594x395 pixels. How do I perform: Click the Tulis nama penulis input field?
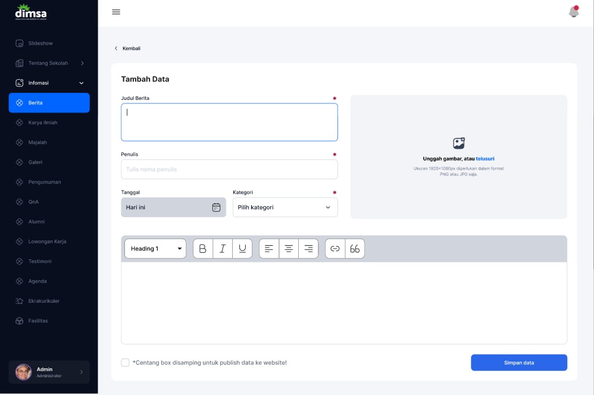(229, 170)
